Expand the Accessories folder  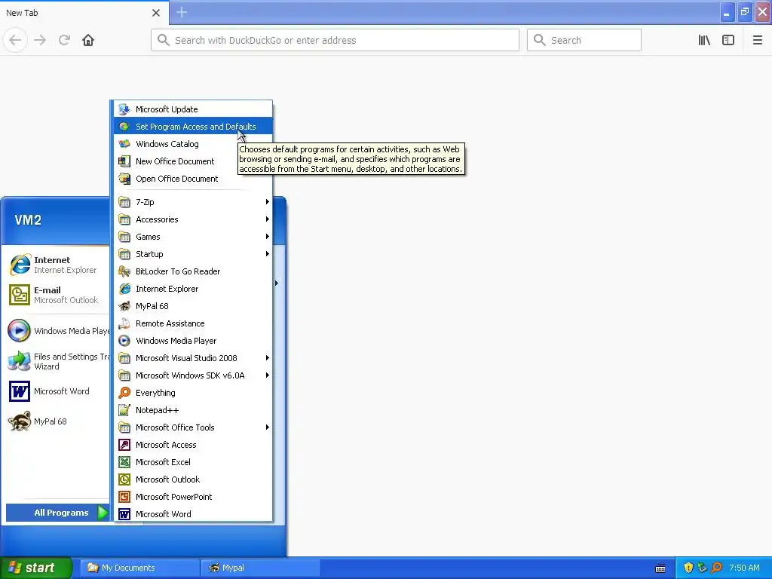(x=193, y=219)
